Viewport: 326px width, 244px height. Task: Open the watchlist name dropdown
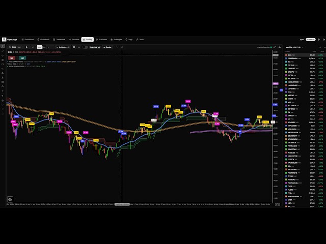click(294, 47)
